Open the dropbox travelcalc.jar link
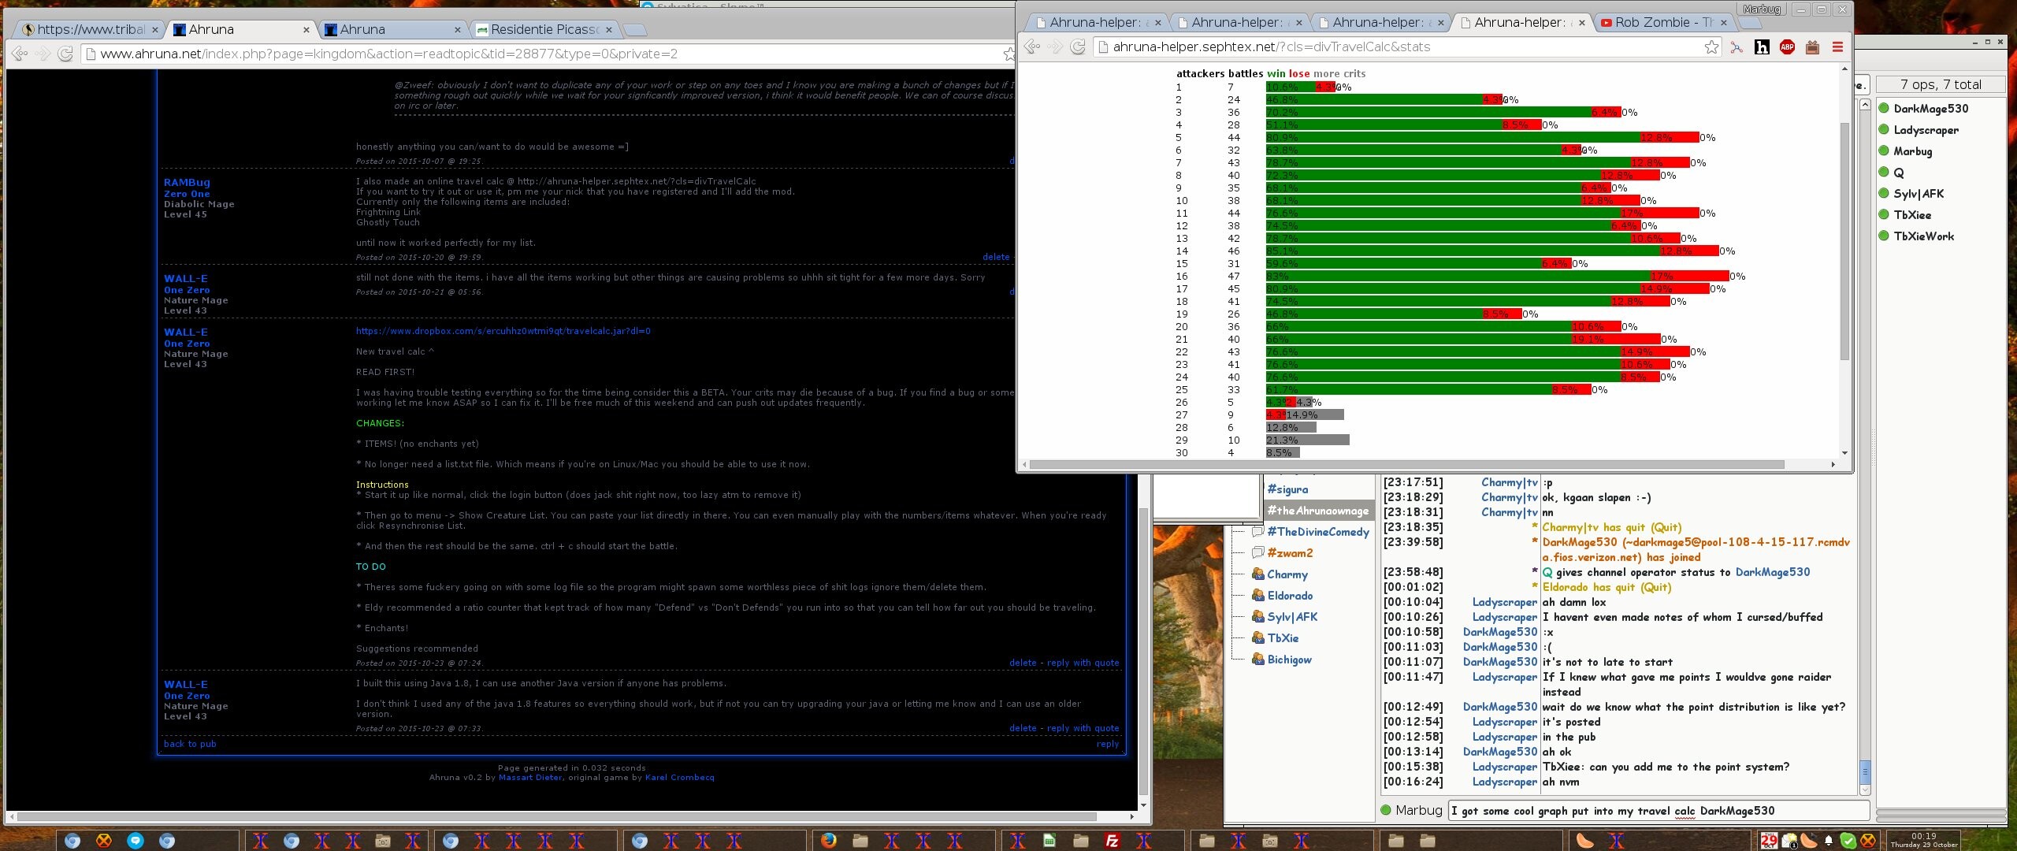 [503, 331]
